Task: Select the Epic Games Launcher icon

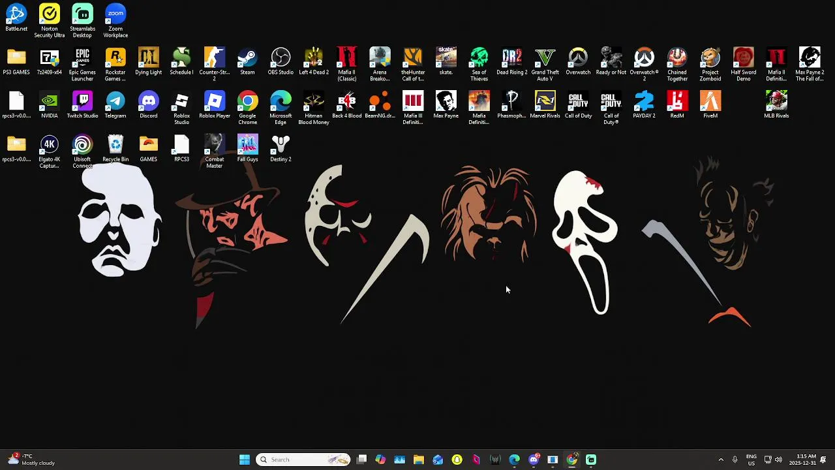Action: [82, 65]
